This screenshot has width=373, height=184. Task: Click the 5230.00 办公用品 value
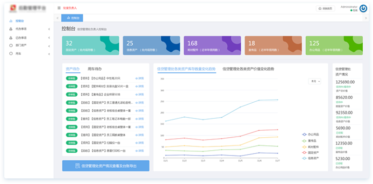click(343, 159)
